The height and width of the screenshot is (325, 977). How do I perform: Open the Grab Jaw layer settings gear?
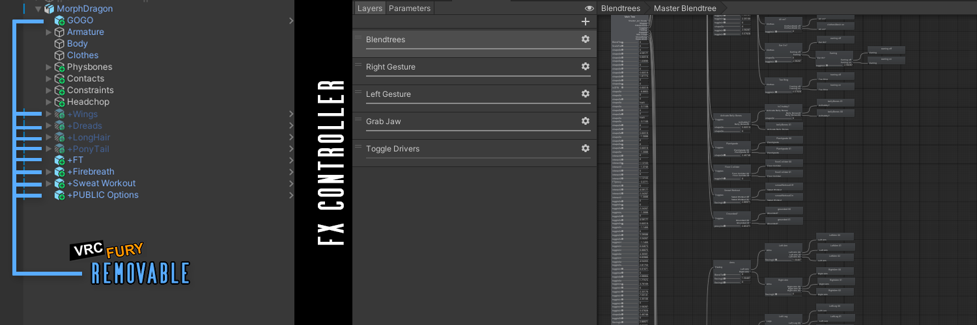pos(585,121)
